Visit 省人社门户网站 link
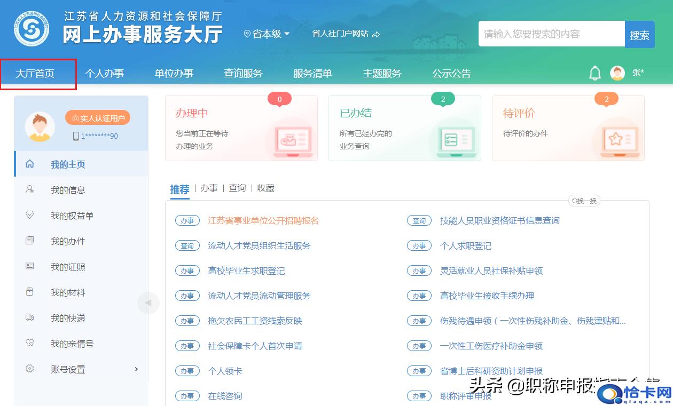673x406 pixels. click(x=346, y=34)
